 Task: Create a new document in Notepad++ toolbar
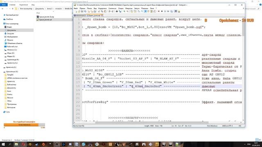click(x=77, y=11)
